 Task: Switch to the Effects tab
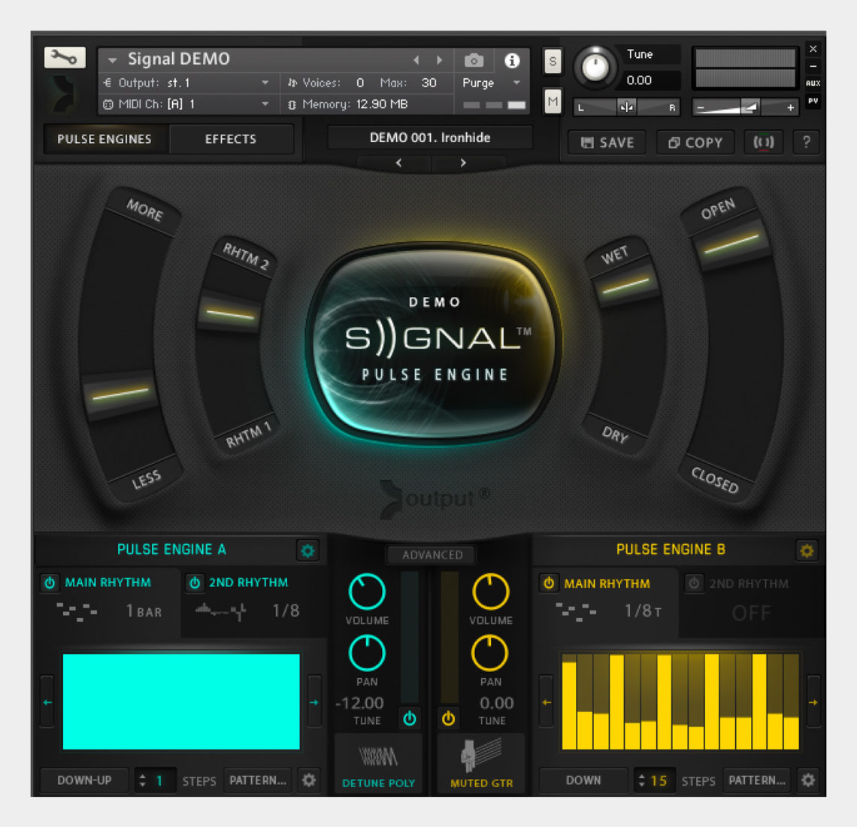tap(231, 139)
